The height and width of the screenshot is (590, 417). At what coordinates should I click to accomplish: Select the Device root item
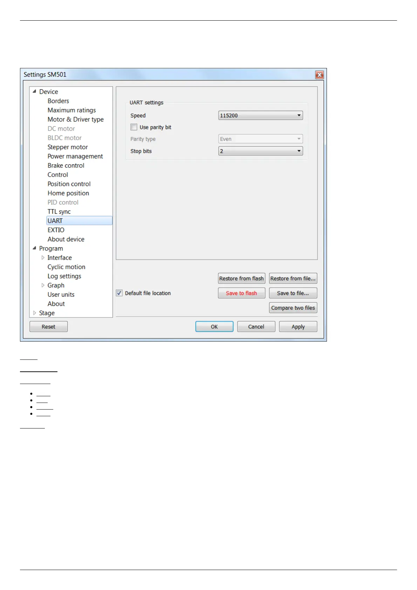(x=48, y=91)
